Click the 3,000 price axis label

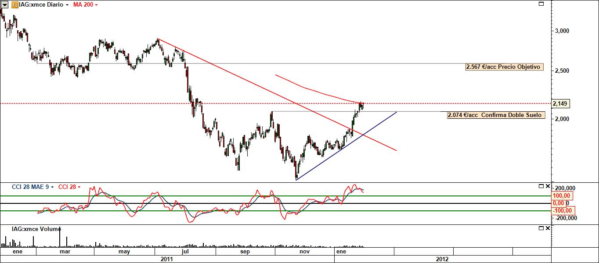click(x=562, y=31)
